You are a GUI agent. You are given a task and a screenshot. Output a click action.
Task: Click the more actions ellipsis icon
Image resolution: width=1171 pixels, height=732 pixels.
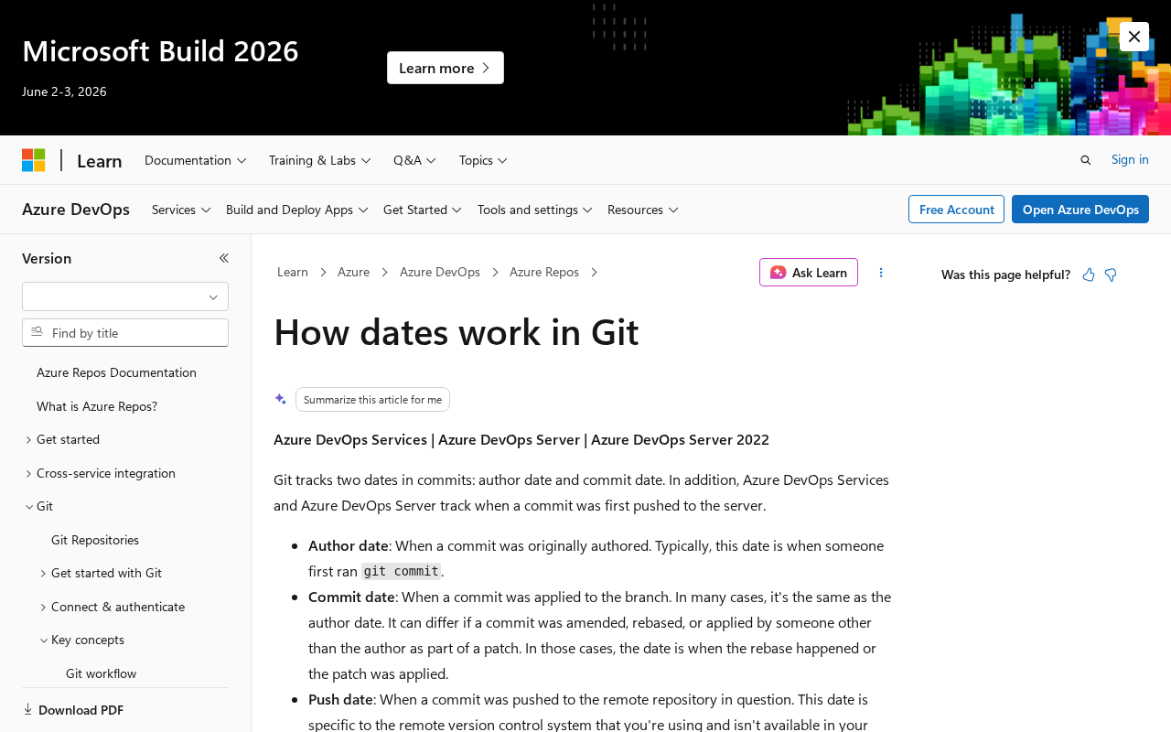pyautogui.click(x=881, y=273)
